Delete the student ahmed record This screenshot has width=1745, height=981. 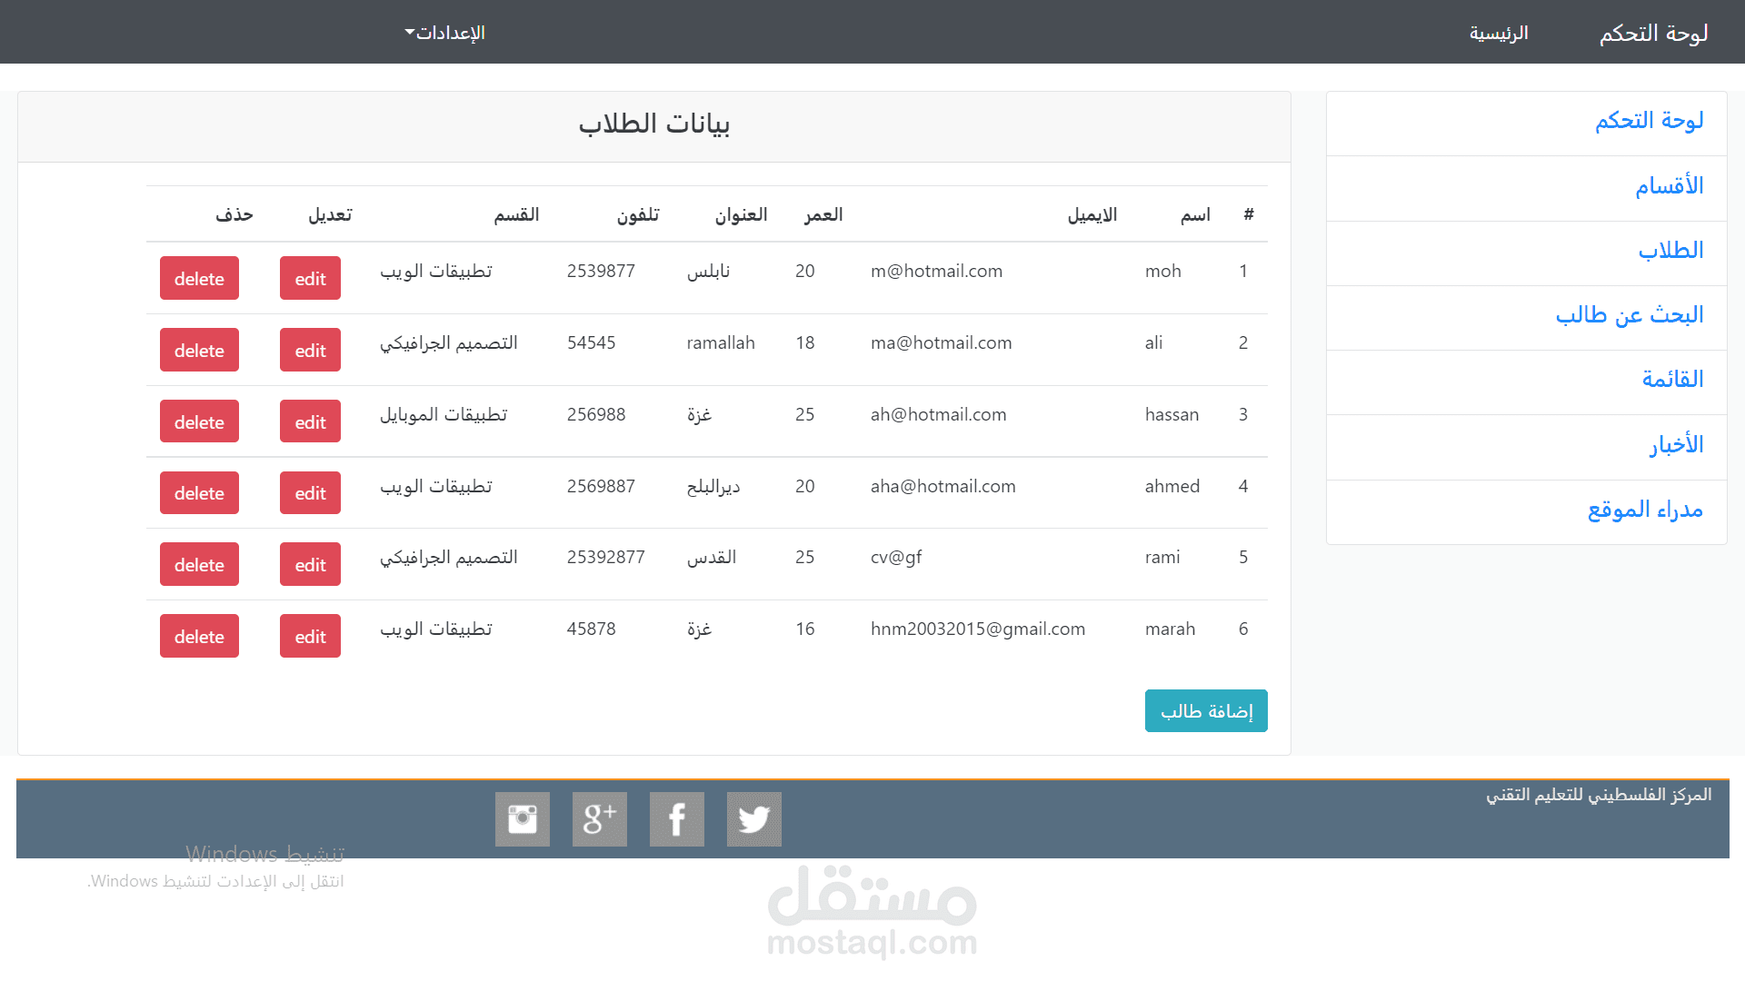[199, 493]
